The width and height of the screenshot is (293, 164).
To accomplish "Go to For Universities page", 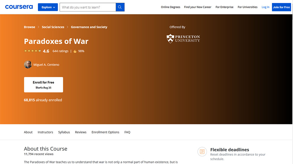I will 247,7.
